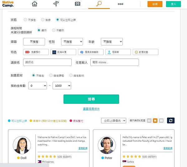Toggle the 擅長自由會話 chat-bubble feature
The width and height of the screenshot is (187, 167).
coord(91,52)
